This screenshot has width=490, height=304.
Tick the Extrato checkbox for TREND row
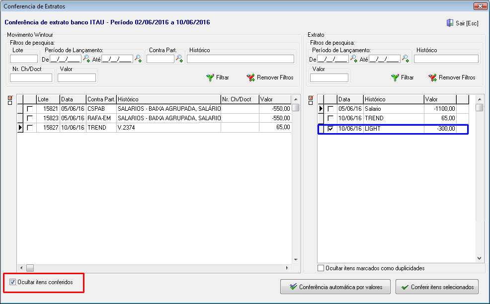330,118
